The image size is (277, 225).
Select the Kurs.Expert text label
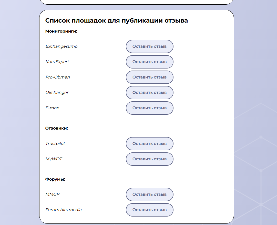coord(57,62)
